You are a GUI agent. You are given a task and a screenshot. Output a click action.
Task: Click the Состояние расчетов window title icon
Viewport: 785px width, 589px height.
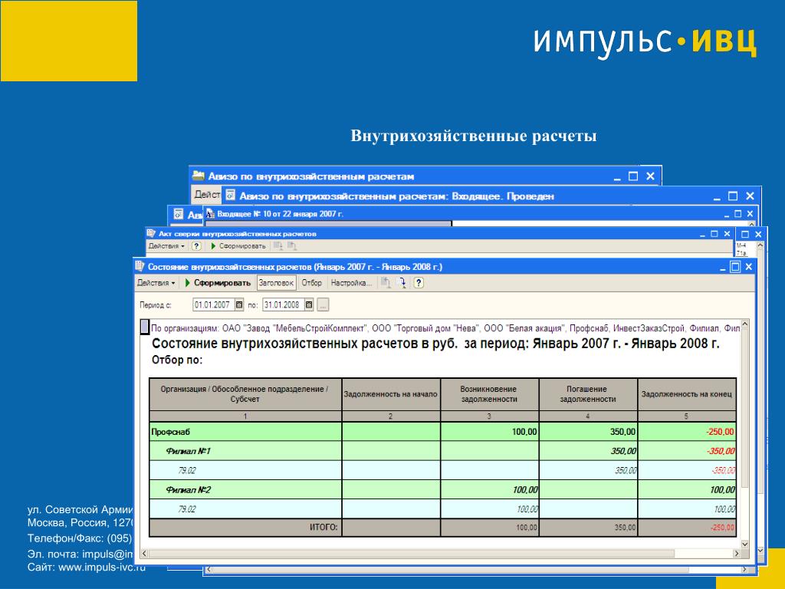(x=140, y=266)
